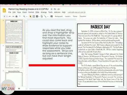The width and height of the screenshot is (127, 95).
Task: Switch to grid view icon below filmstrip
Action: click(x=19, y=89)
